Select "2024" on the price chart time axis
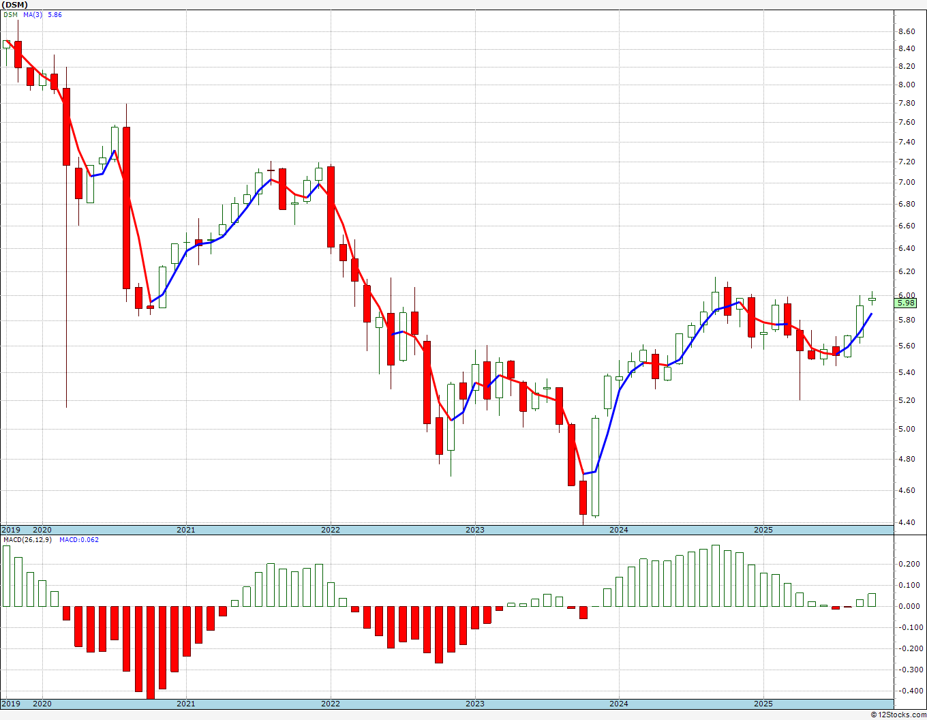The height and width of the screenshot is (720, 927). pos(619,530)
